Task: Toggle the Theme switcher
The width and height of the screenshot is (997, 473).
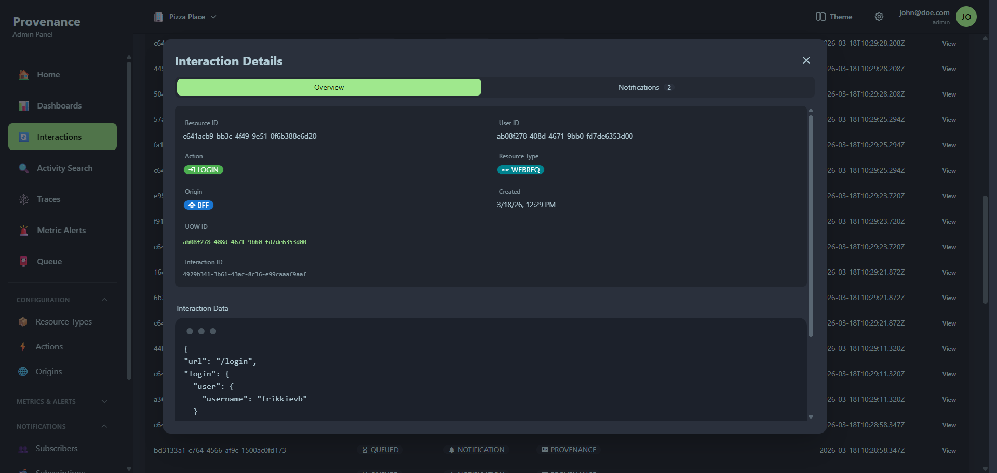Action: (x=834, y=17)
